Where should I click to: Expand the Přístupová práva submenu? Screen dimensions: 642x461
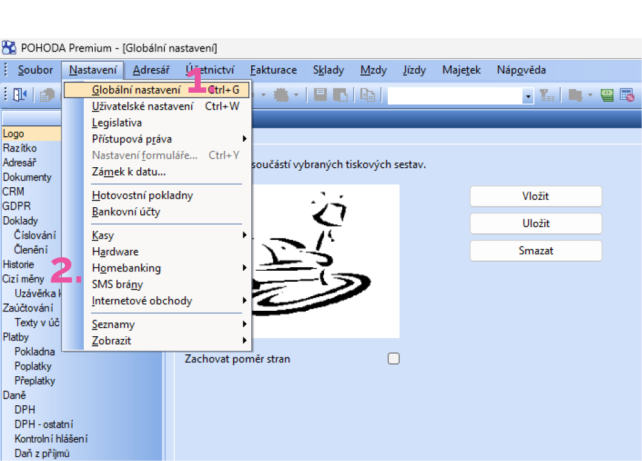[x=245, y=139]
